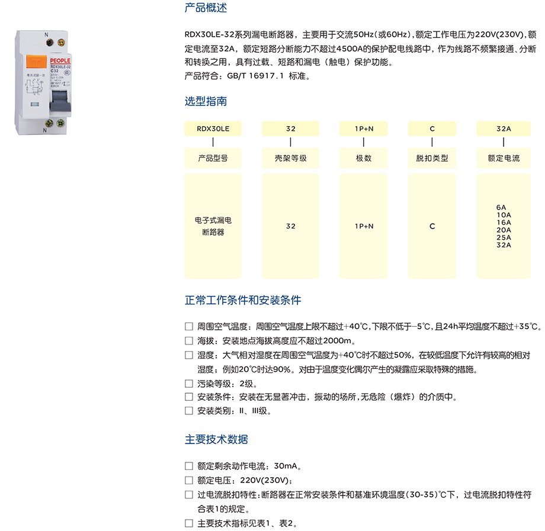The width and height of the screenshot is (545, 531).
Task: Click the 额定电流 label box
Action: pos(503,159)
